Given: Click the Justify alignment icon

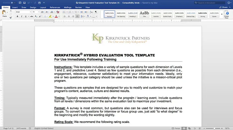Looking at the screenshot, I should pyautogui.click(x=77, y=16).
